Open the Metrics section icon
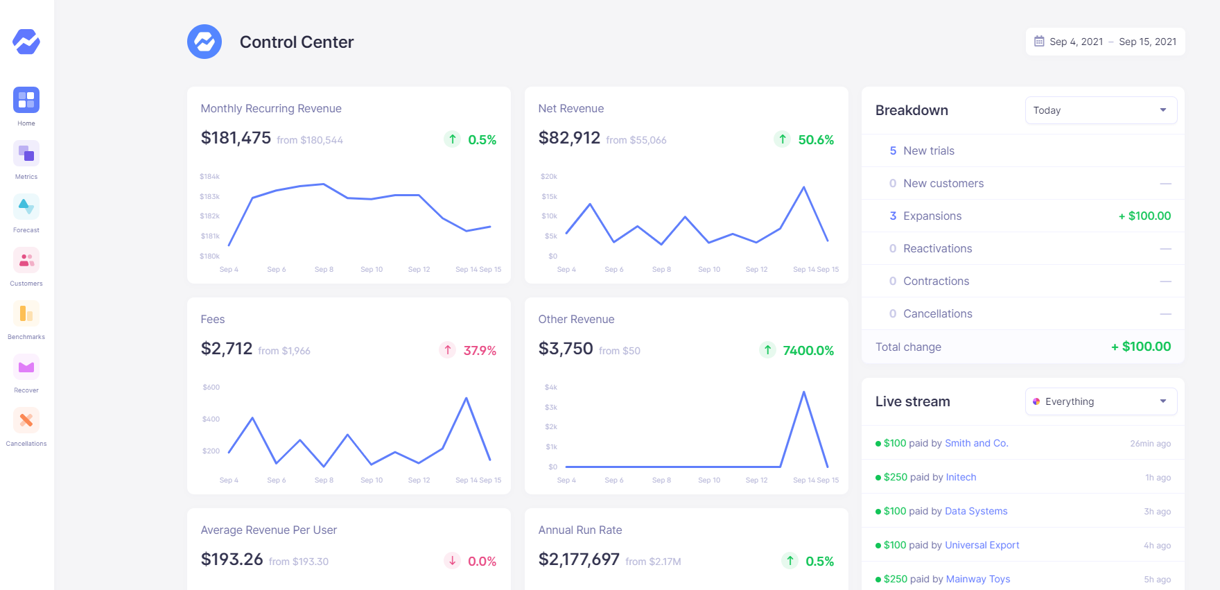1220x590 pixels. click(x=26, y=153)
